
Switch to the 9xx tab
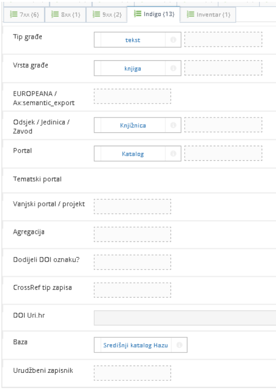(x=106, y=14)
